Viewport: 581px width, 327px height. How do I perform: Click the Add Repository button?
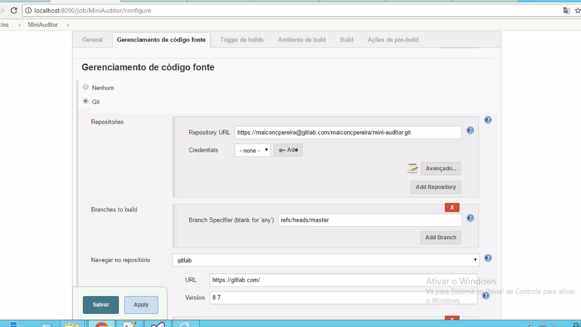[435, 187]
